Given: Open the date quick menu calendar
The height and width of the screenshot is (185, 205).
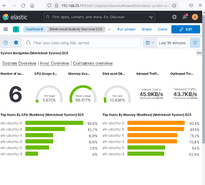Looking at the screenshot, I should (x=150, y=43).
